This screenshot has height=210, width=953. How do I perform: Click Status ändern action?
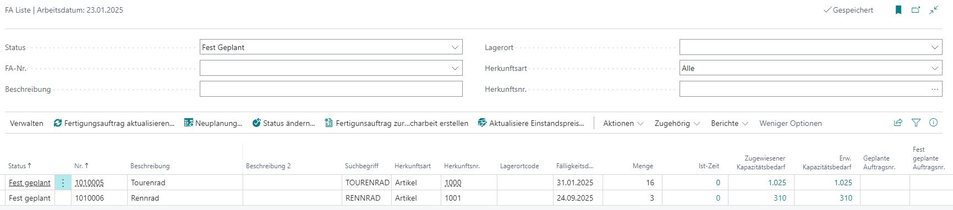tap(284, 123)
